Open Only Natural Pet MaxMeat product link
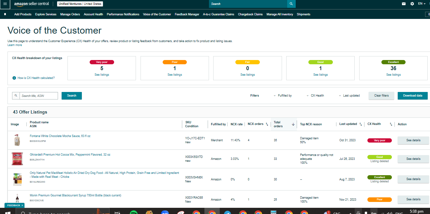 [x=104, y=175]
